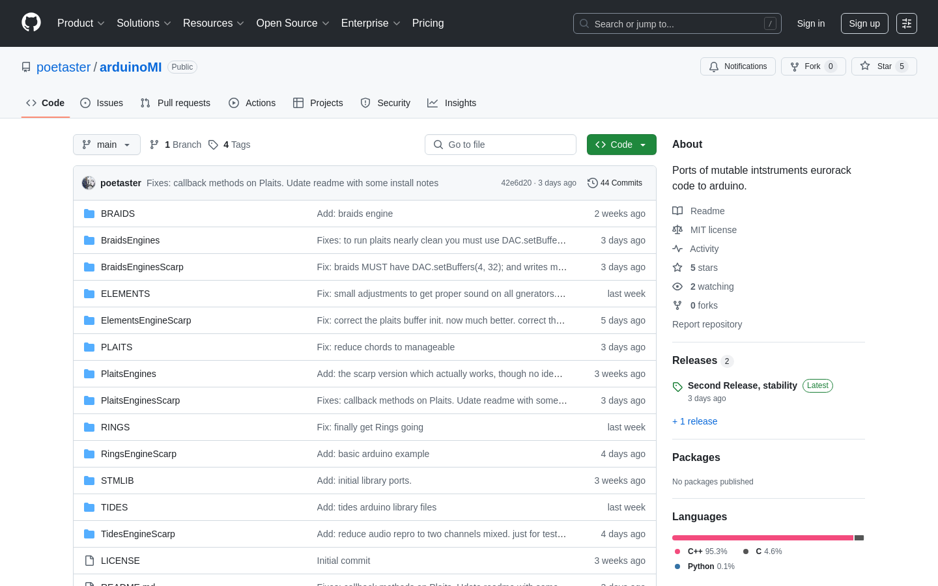
Task: Open the GitHub home logo
Action: pos(31,23)
